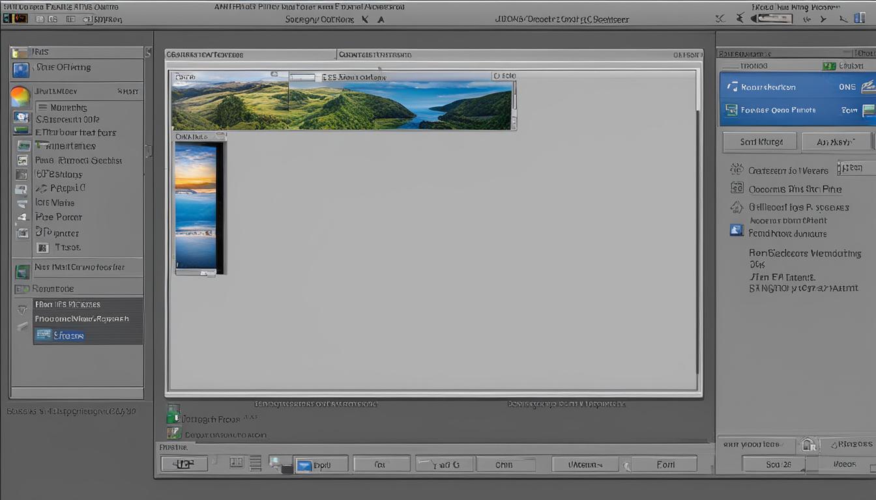Click the icon beside "Pens Fumoci Seobist"
Viewport: 876px width, 500px height.
(x=23, y=160)
